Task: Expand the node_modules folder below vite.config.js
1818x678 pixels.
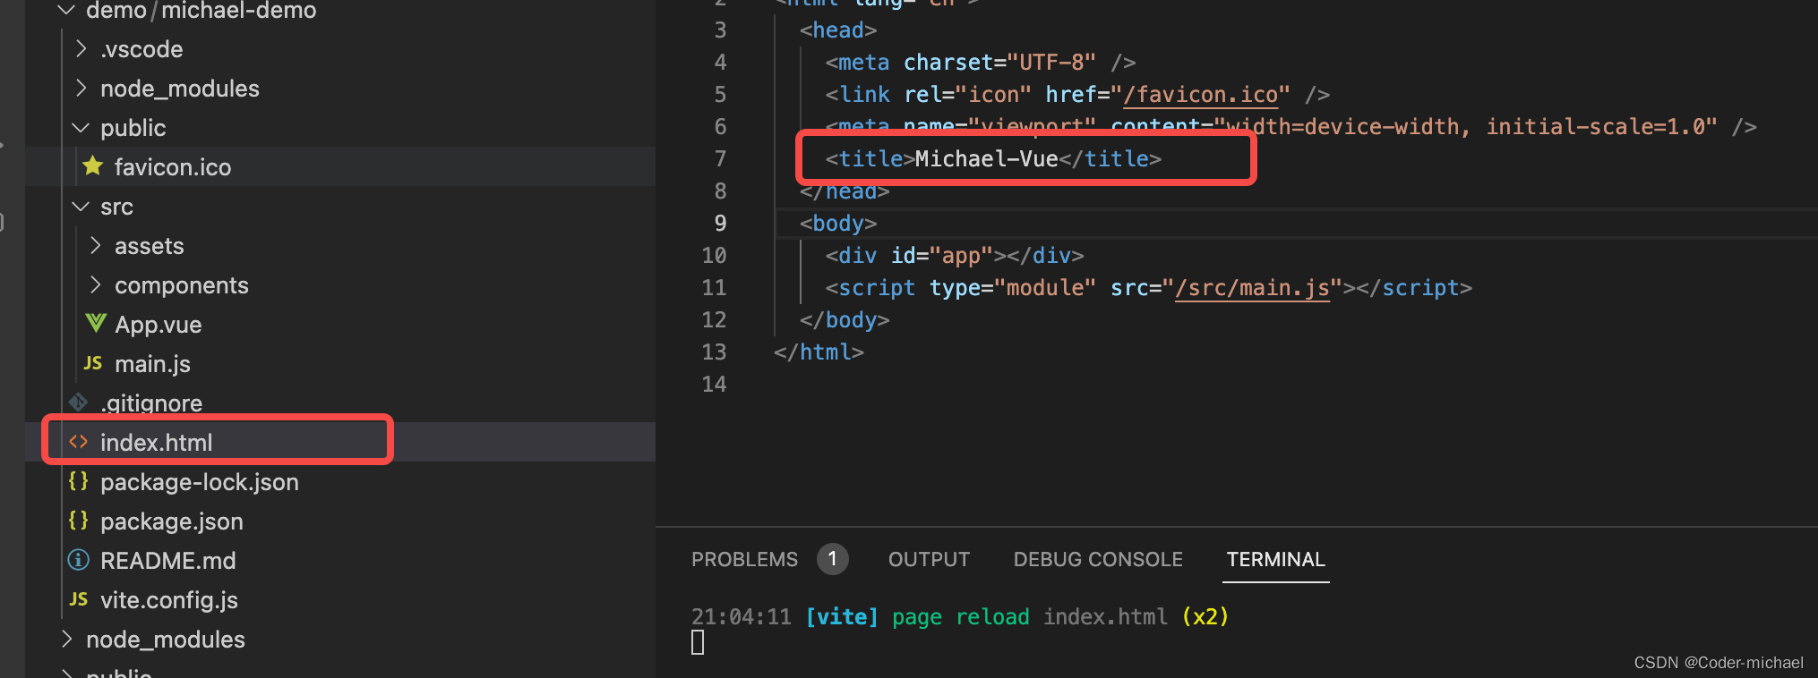Action: coord(67,639)
